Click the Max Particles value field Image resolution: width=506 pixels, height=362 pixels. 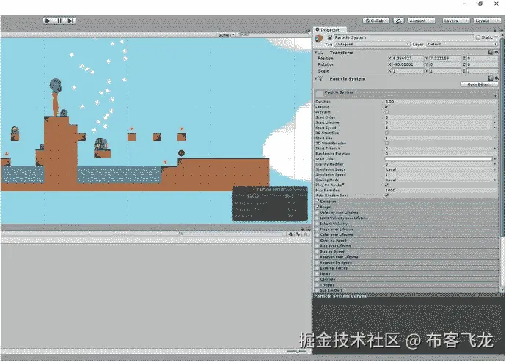click(441, 191)
